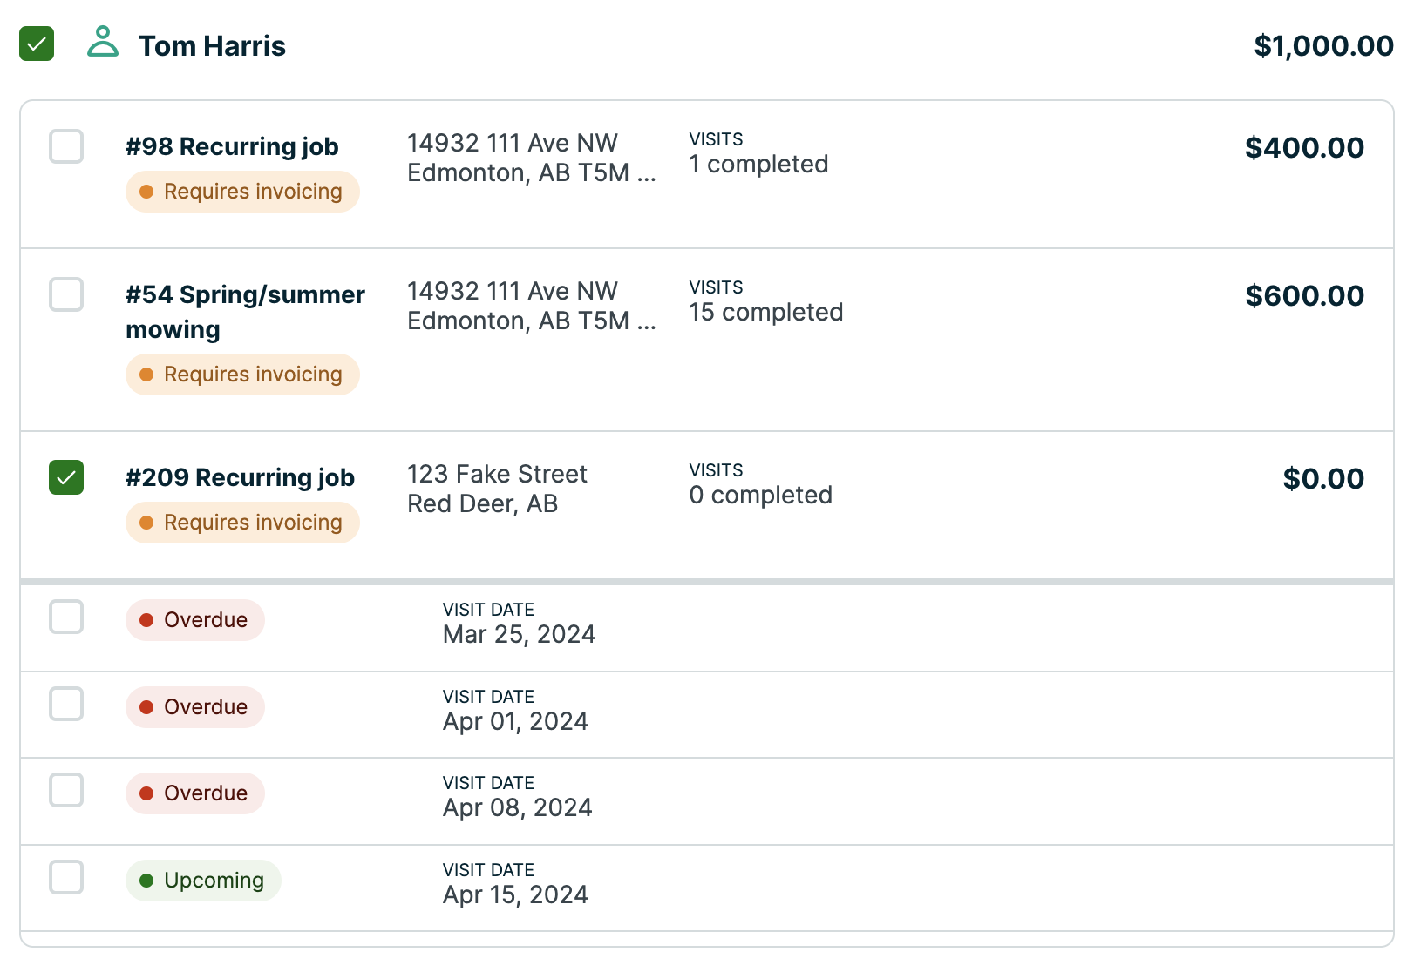Click Requires invoicing badge under job #209
This screenshot has height=972, width=1414.
pyautogui.click(x=242, y=523)
